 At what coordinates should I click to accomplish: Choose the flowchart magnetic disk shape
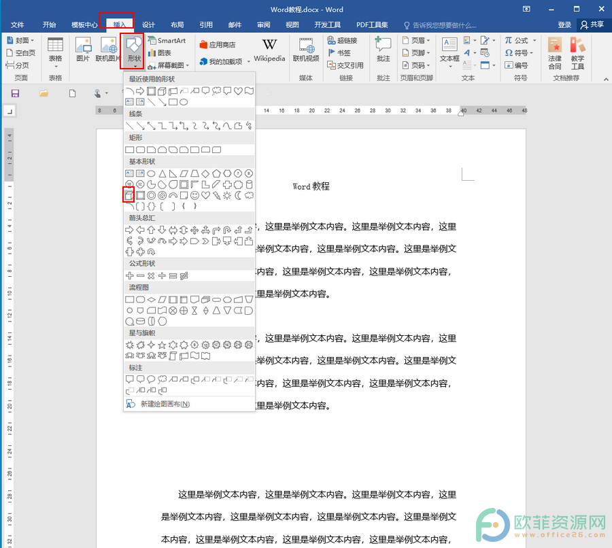pyautogui.click(x=141, y=321)
